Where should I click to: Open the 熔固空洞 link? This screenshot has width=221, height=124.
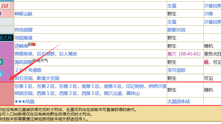click(x=23, y=93)
